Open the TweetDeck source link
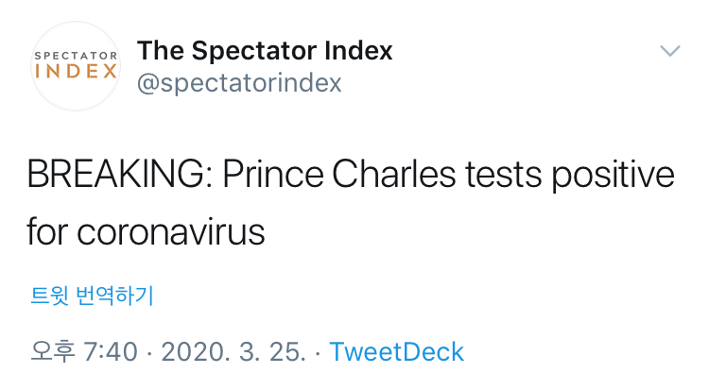 (397, 352)
